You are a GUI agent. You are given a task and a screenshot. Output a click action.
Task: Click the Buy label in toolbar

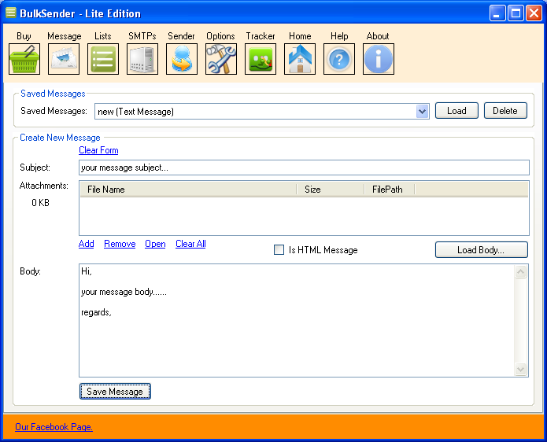[24, 36]
